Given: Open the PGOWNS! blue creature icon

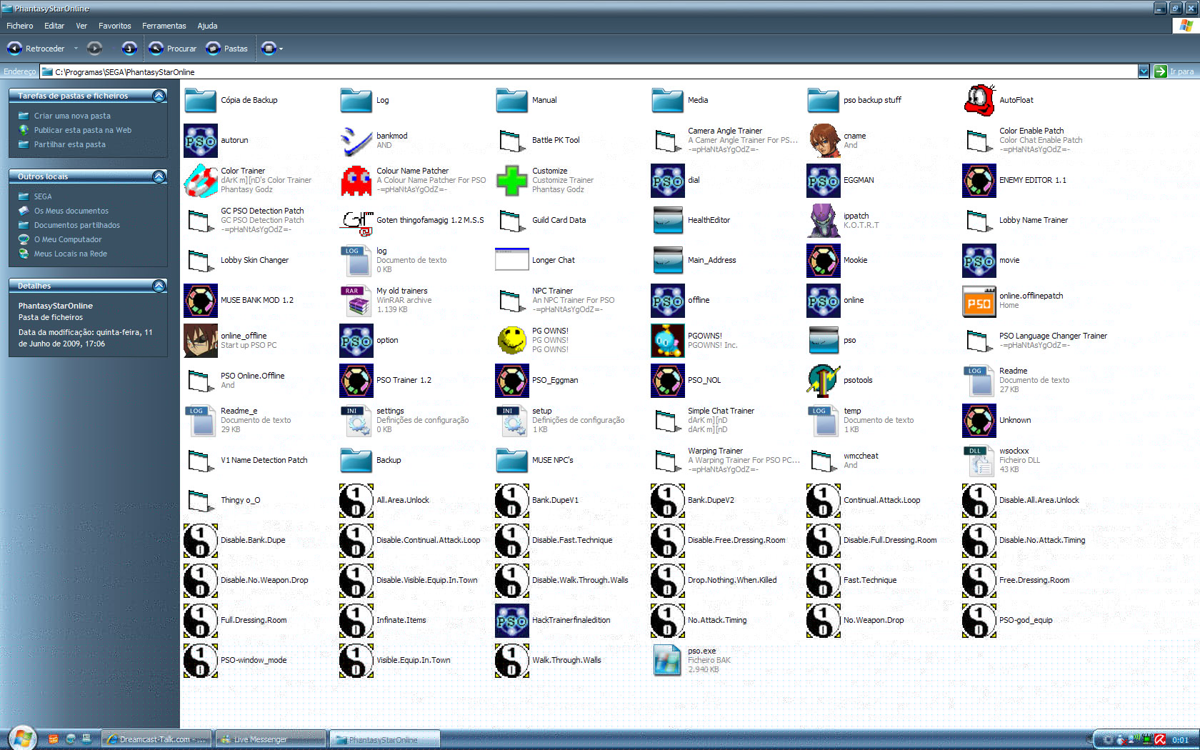Looking at the screenshot, I should click(667, 340).
